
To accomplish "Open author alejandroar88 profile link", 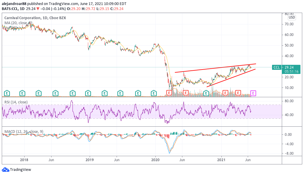I will [x=14, y=4].
